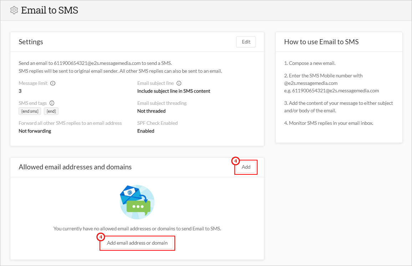Screen dimensions: 412x266
Task: Open the Message limit info tooltip icon
Action: click(x=53, y=83)
